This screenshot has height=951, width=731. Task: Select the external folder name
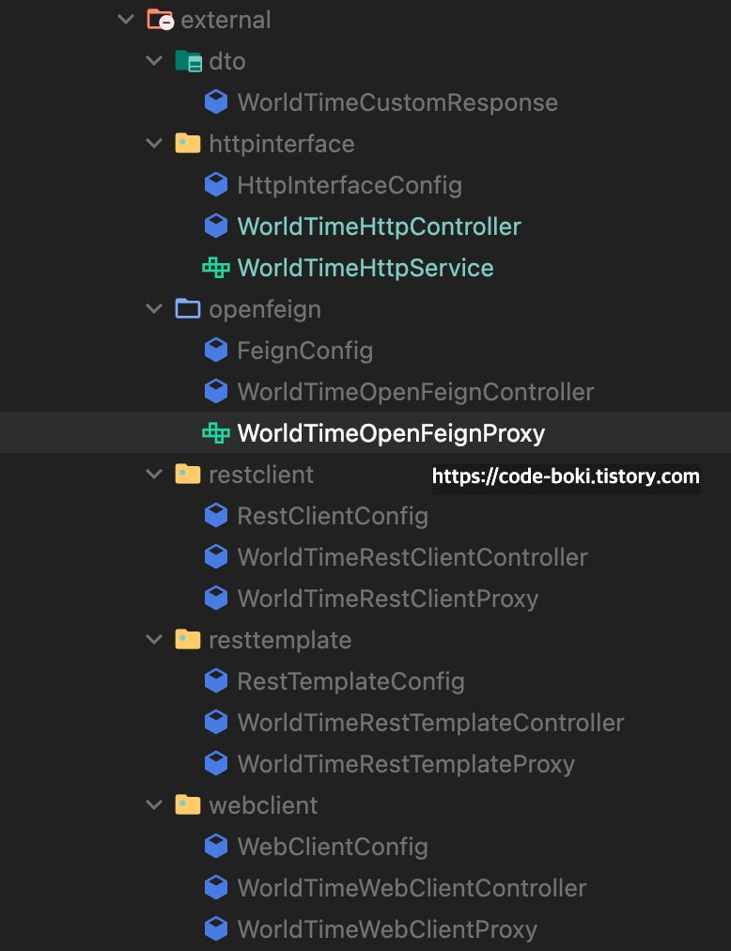[x=226, y=20]
